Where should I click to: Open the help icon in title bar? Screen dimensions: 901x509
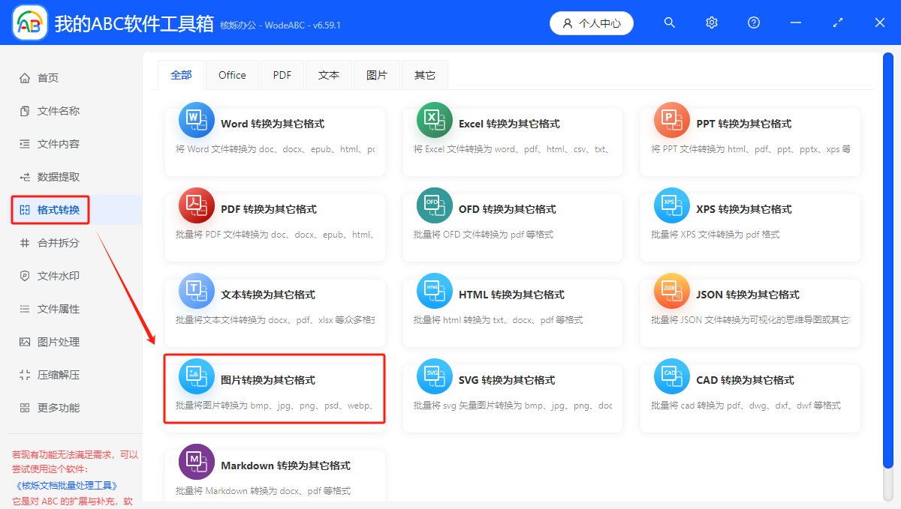coord(753,22)
